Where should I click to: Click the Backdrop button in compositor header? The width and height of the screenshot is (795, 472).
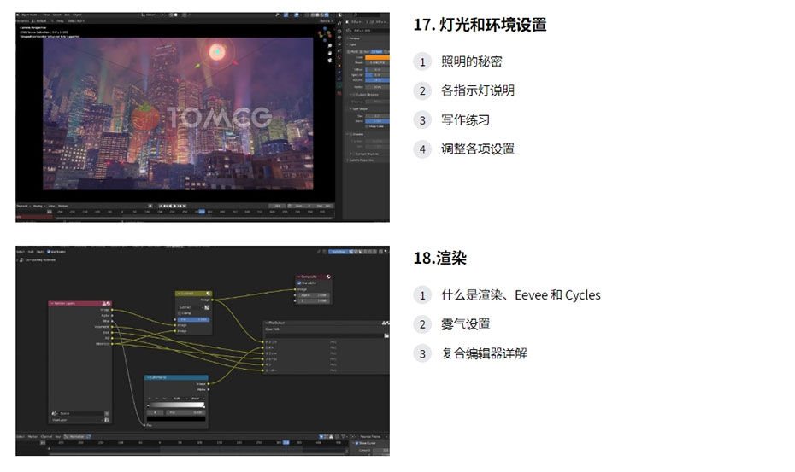click(x=339, y=252)
